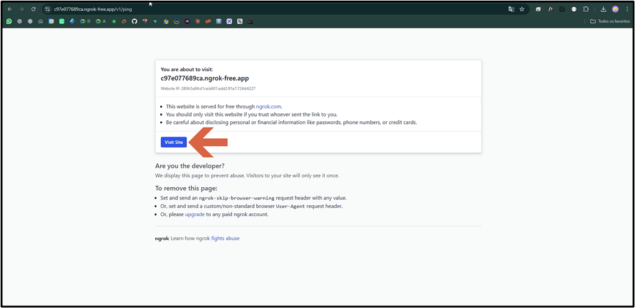Open the house-shaped home bookmark

click(40, 22)
